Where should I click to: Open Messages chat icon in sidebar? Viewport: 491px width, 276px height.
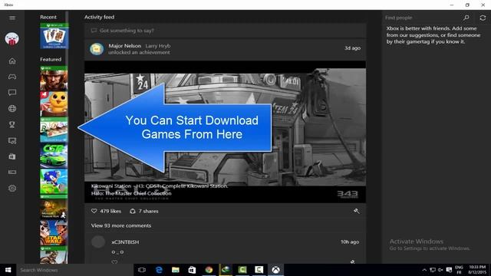pyautogui.click(x=12, y=92)
